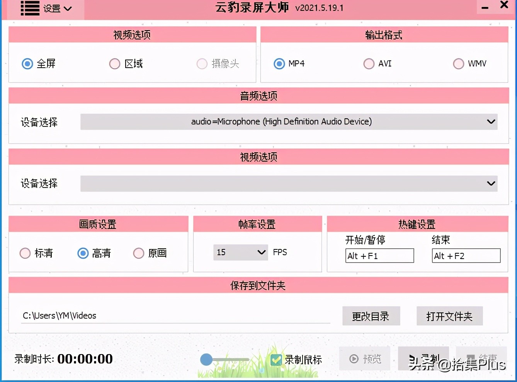This screenshot has width=517, height=382.
Task: Click the save path C:\Users\YM\Videos field
Action: pos(176,315)
